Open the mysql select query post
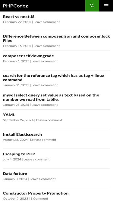 [51, 97]
